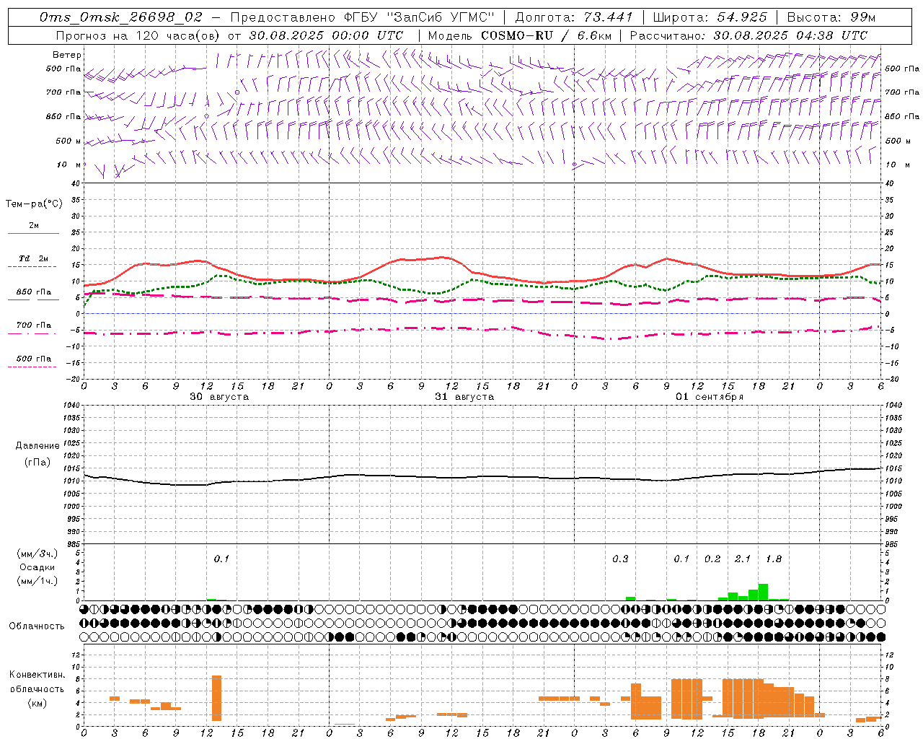Viewport: 923px width, 739px height.
Task: Click the 1.8 precipitation value
Action: (774, 559)
